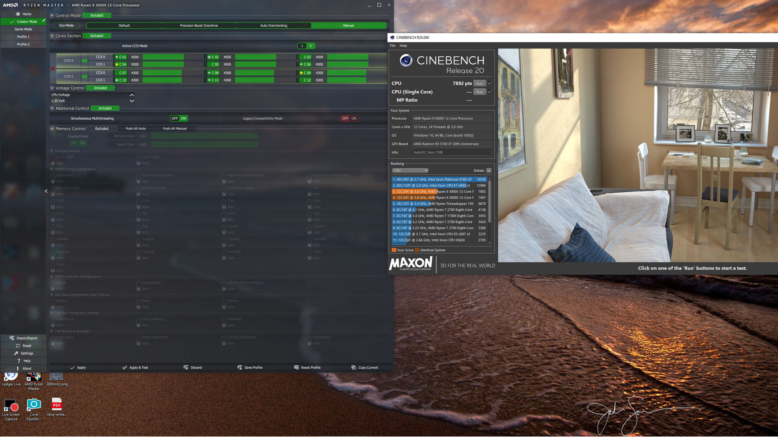Screen dimensions: 778x437
Task: Click the Discard icon in bottom bar
Action: coord(186,367)
